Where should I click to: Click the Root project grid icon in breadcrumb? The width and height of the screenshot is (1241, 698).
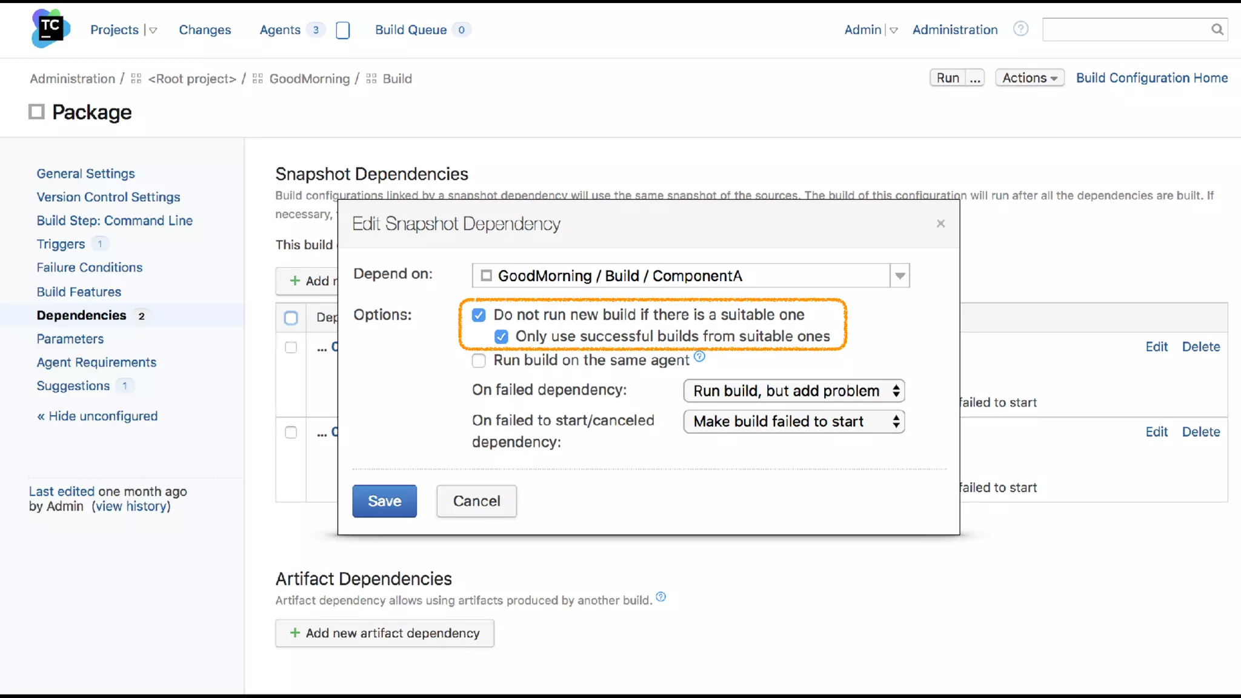136,79
